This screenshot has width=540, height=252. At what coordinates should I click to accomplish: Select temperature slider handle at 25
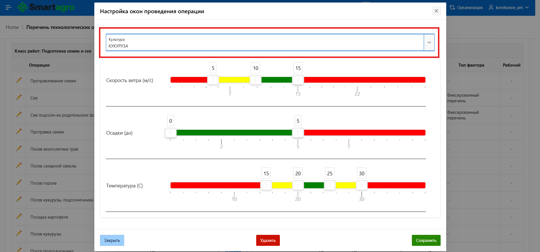click(x=330, y=185)
